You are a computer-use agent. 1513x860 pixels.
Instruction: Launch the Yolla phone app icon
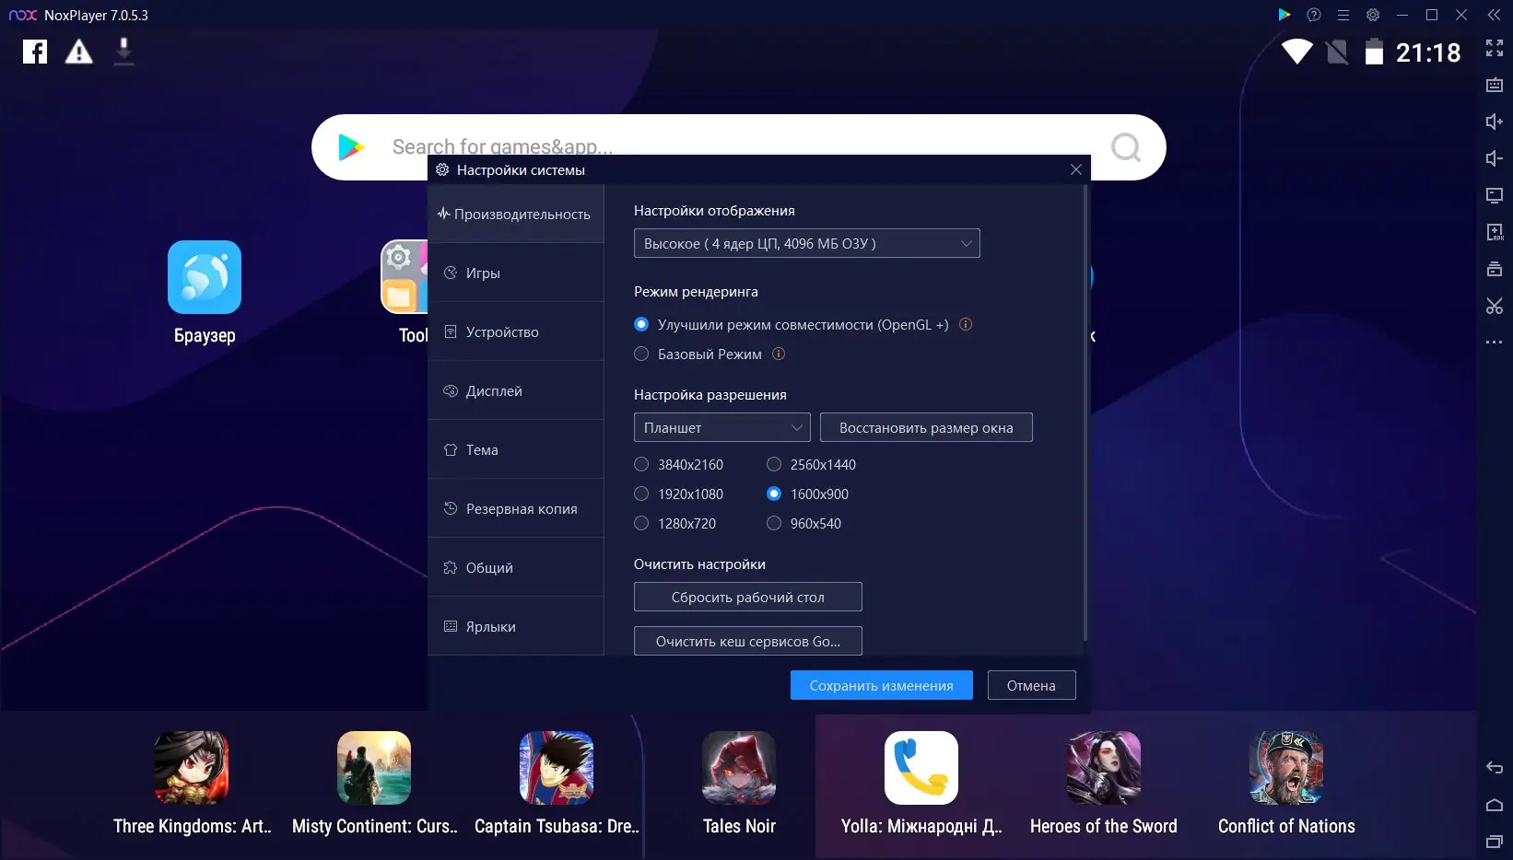(x=921, y=768)
